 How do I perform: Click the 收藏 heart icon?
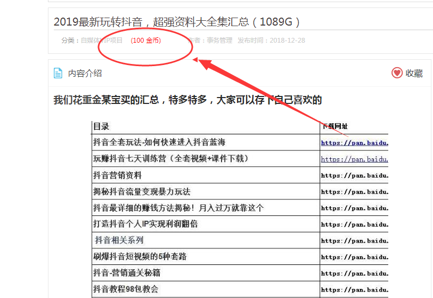click(397, 73)
